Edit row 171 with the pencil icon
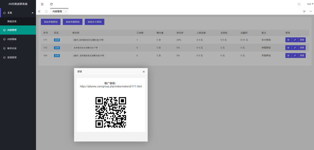Viewport: 314px width, 150px height. 295,40
